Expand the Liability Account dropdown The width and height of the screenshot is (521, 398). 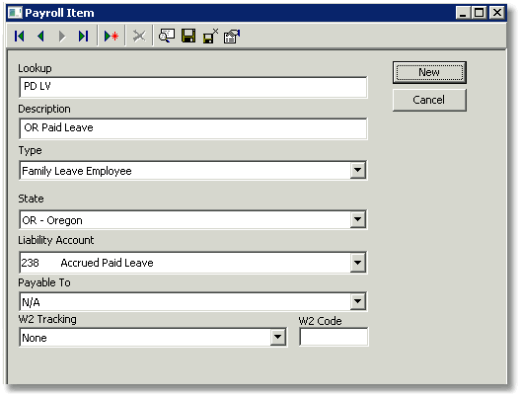click(358, 263)
